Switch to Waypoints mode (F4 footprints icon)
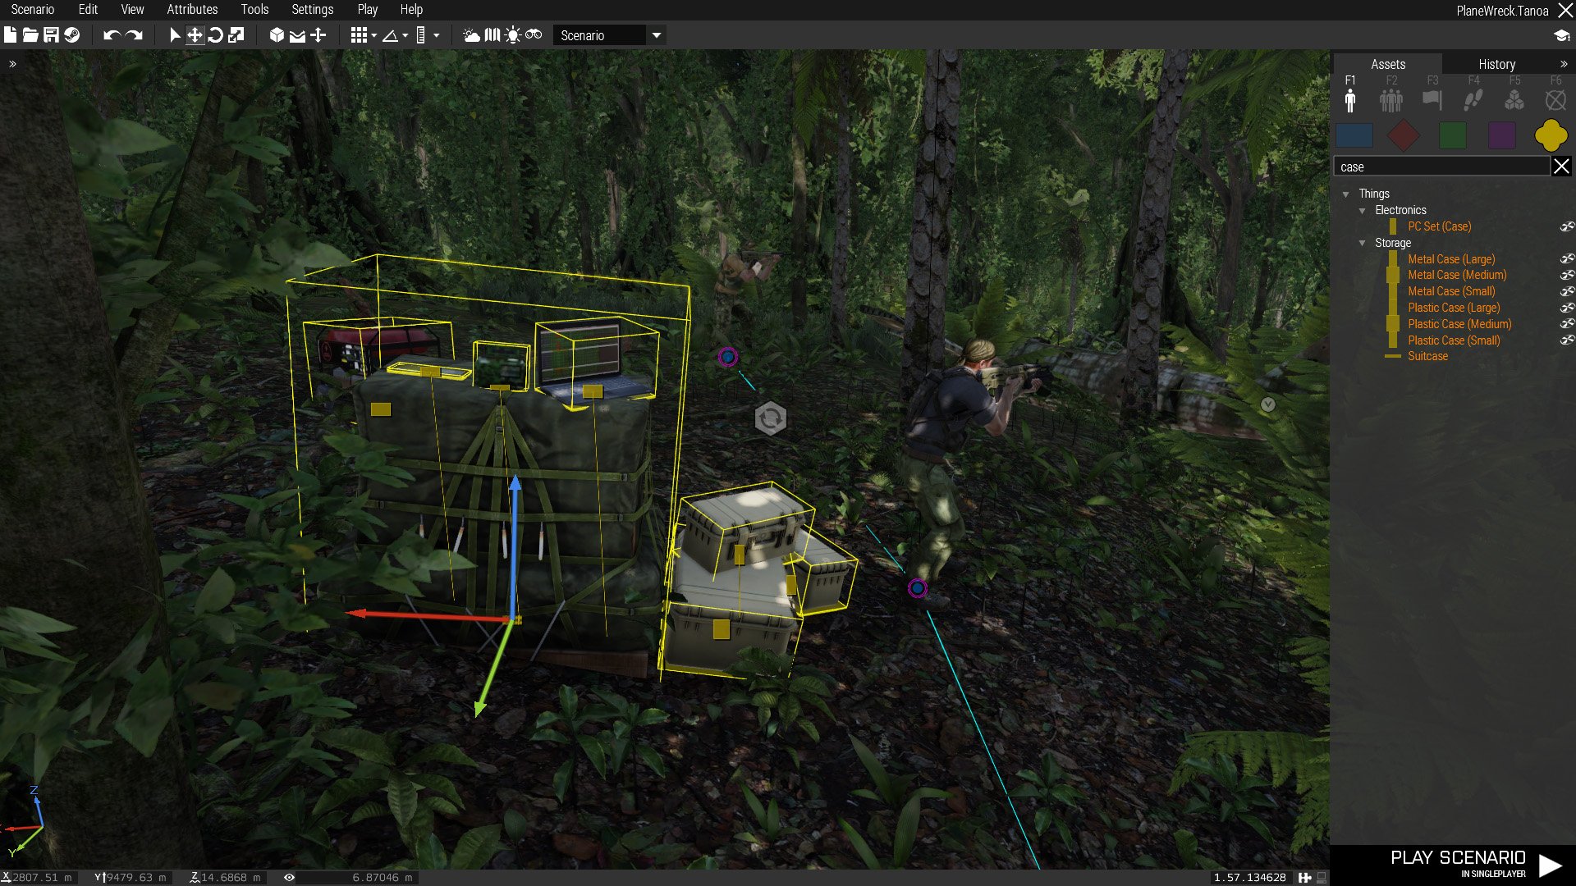1576x886 pixels. click(1473, 100)
